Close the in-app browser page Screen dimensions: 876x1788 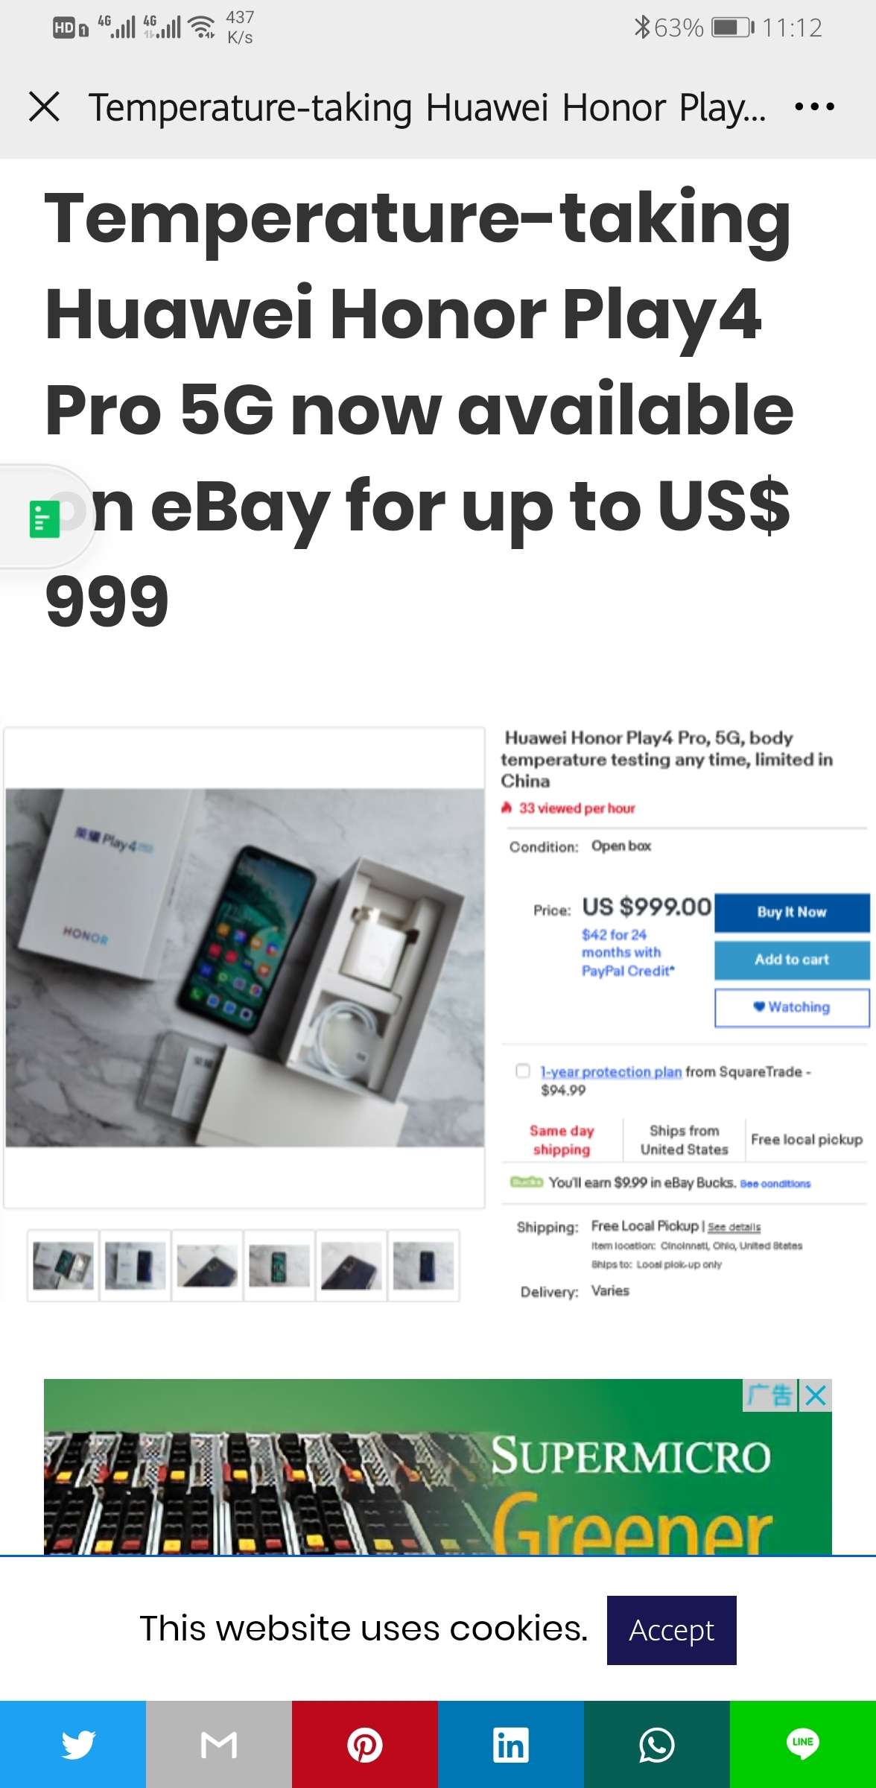[45, 107]
